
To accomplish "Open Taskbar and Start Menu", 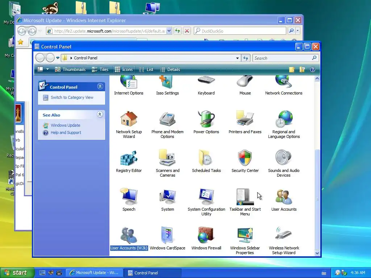I will [x=245, y=202].
